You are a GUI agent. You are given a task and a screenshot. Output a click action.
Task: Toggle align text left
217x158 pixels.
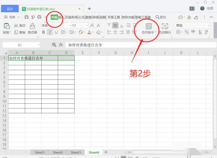click(x=109, y=32)
